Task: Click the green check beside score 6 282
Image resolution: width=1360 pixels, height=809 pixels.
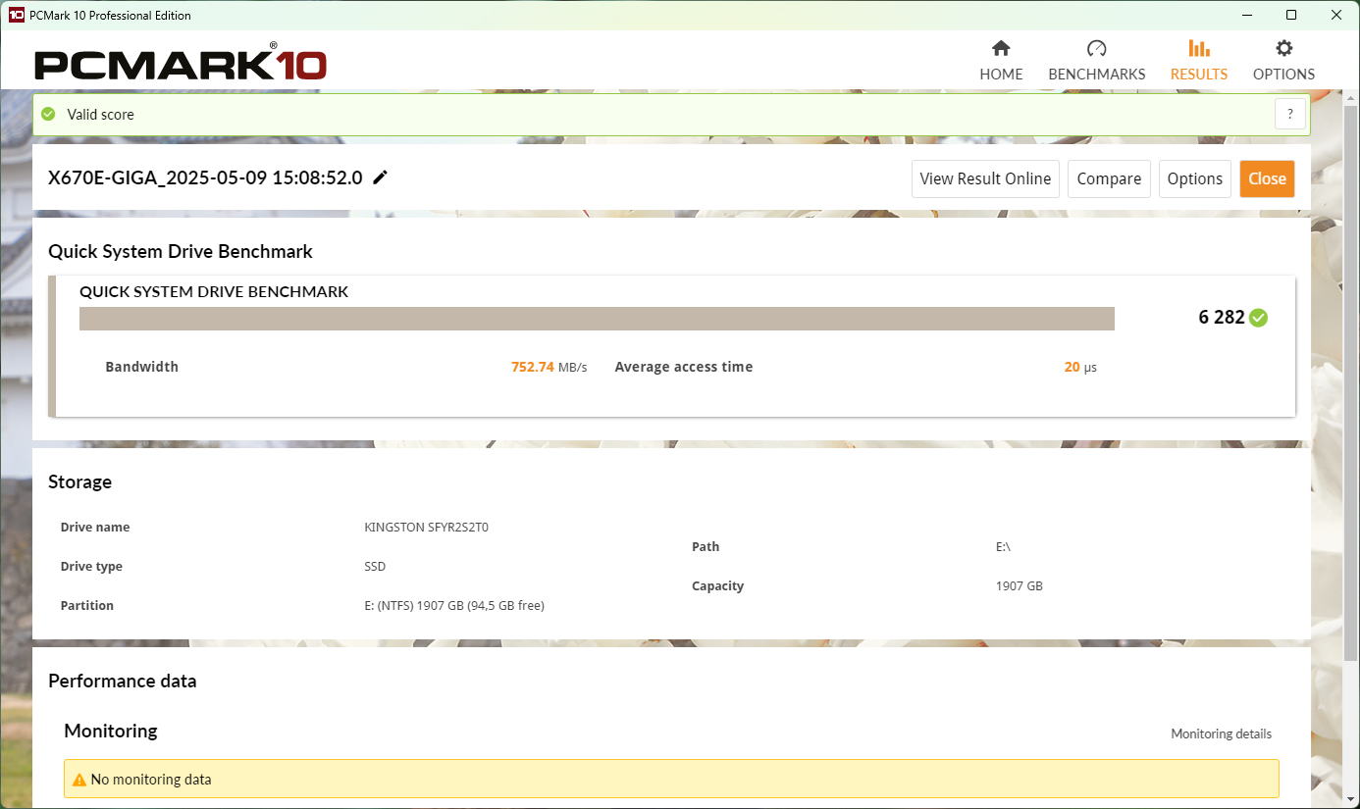Action: point(1259,318)
